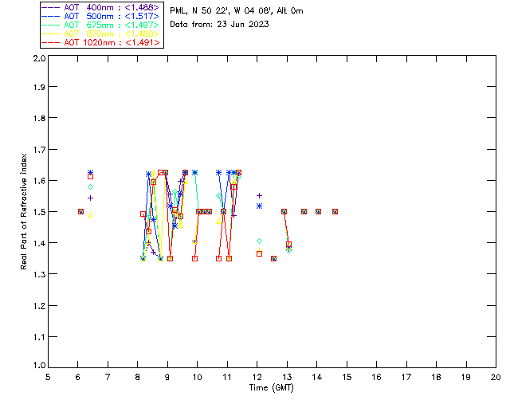Click the x-axis label 'Time (GMT)'
Image resolution: width=510 pixels, height=408 pixels.
271,388
